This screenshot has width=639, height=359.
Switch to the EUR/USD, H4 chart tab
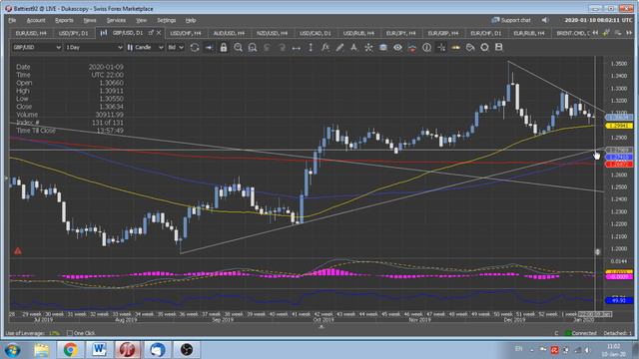[x=31, y=33]
